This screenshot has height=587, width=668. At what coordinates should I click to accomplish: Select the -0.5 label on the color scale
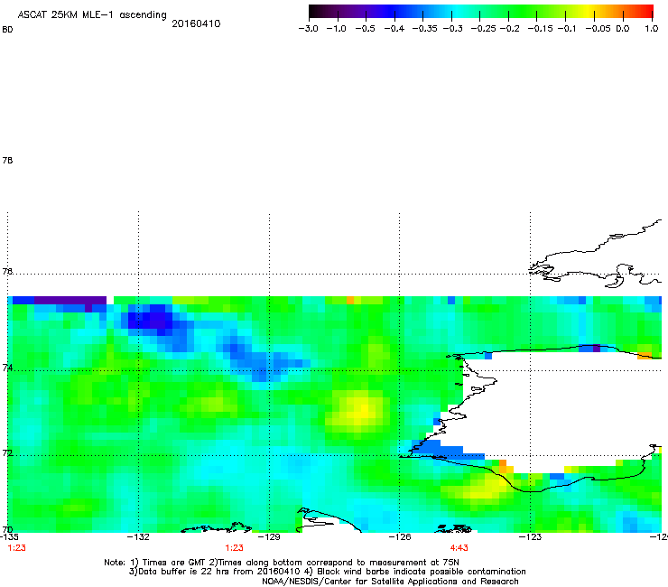pyautogui.click(x=365, y=29)
